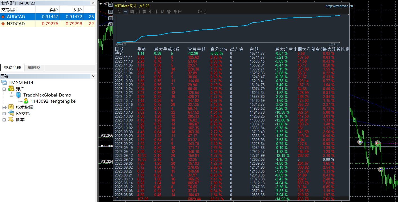The image size is (398, 202).
Task: Click the 余额 column header
Action: click(254, 49)
